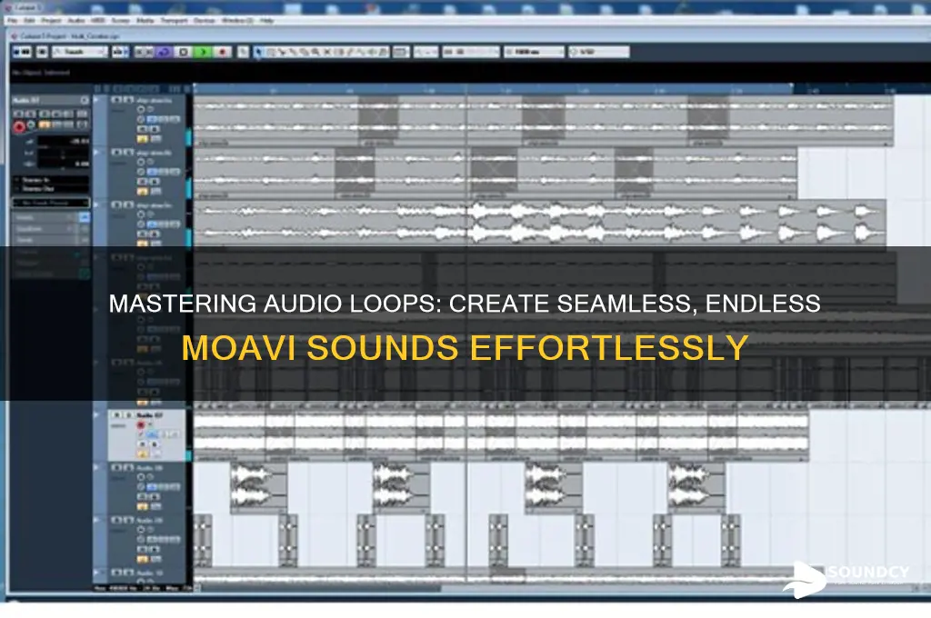
Task: Toggle Record Enable on Audio 07 track
Action: click(141, 425)
